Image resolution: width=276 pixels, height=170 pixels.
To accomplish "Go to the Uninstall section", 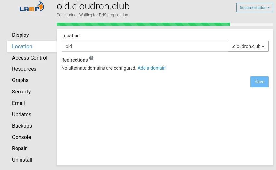I will [22, 160].
